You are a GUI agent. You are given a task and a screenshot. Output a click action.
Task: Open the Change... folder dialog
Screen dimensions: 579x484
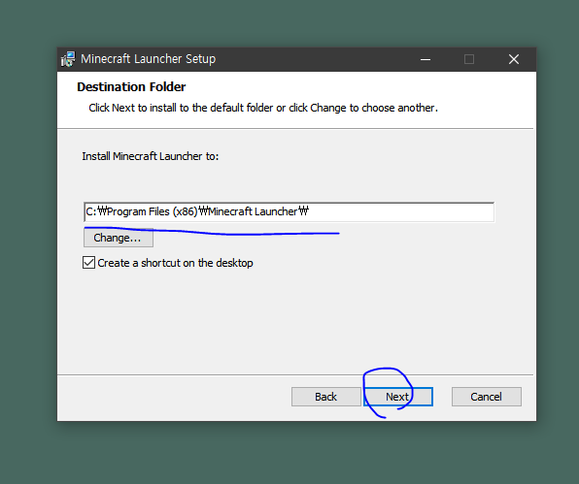coord(119,238)
